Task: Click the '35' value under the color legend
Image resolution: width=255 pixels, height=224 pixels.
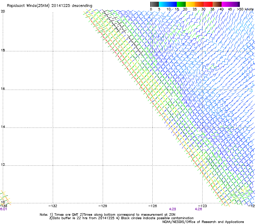Action: (x=212, y=9)
